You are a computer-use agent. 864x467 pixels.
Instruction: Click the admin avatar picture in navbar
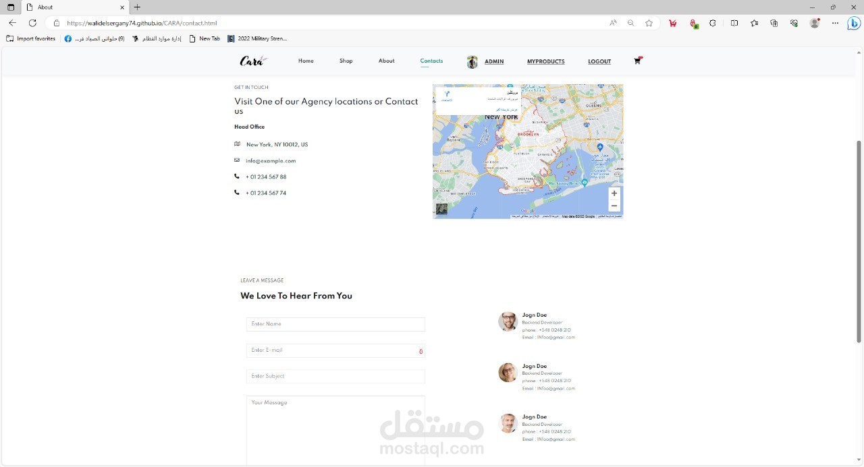(x=472, y=62)
